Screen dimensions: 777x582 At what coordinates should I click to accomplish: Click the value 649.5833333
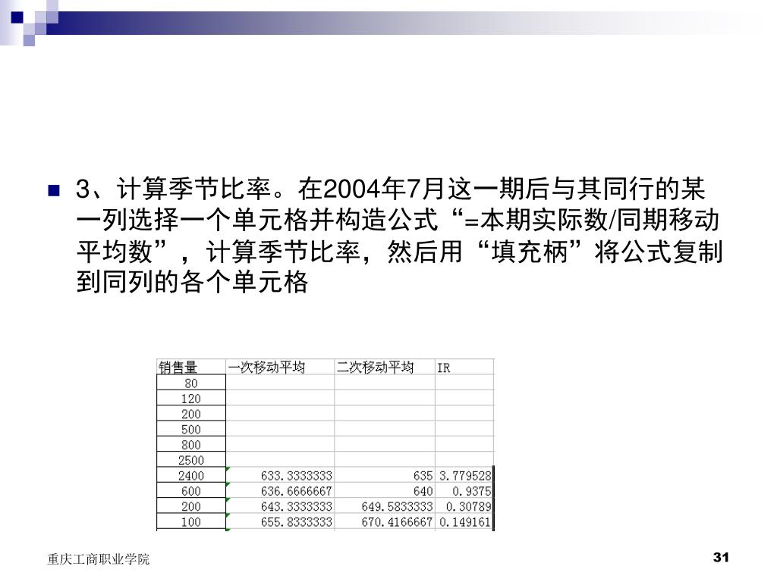tap(397, 506)
